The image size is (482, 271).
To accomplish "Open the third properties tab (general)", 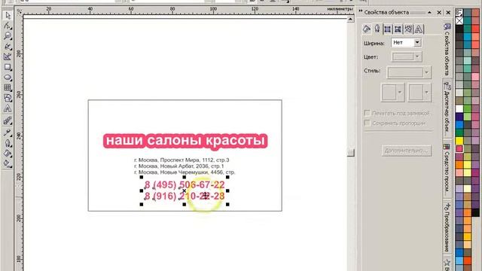I will point(387,29).
